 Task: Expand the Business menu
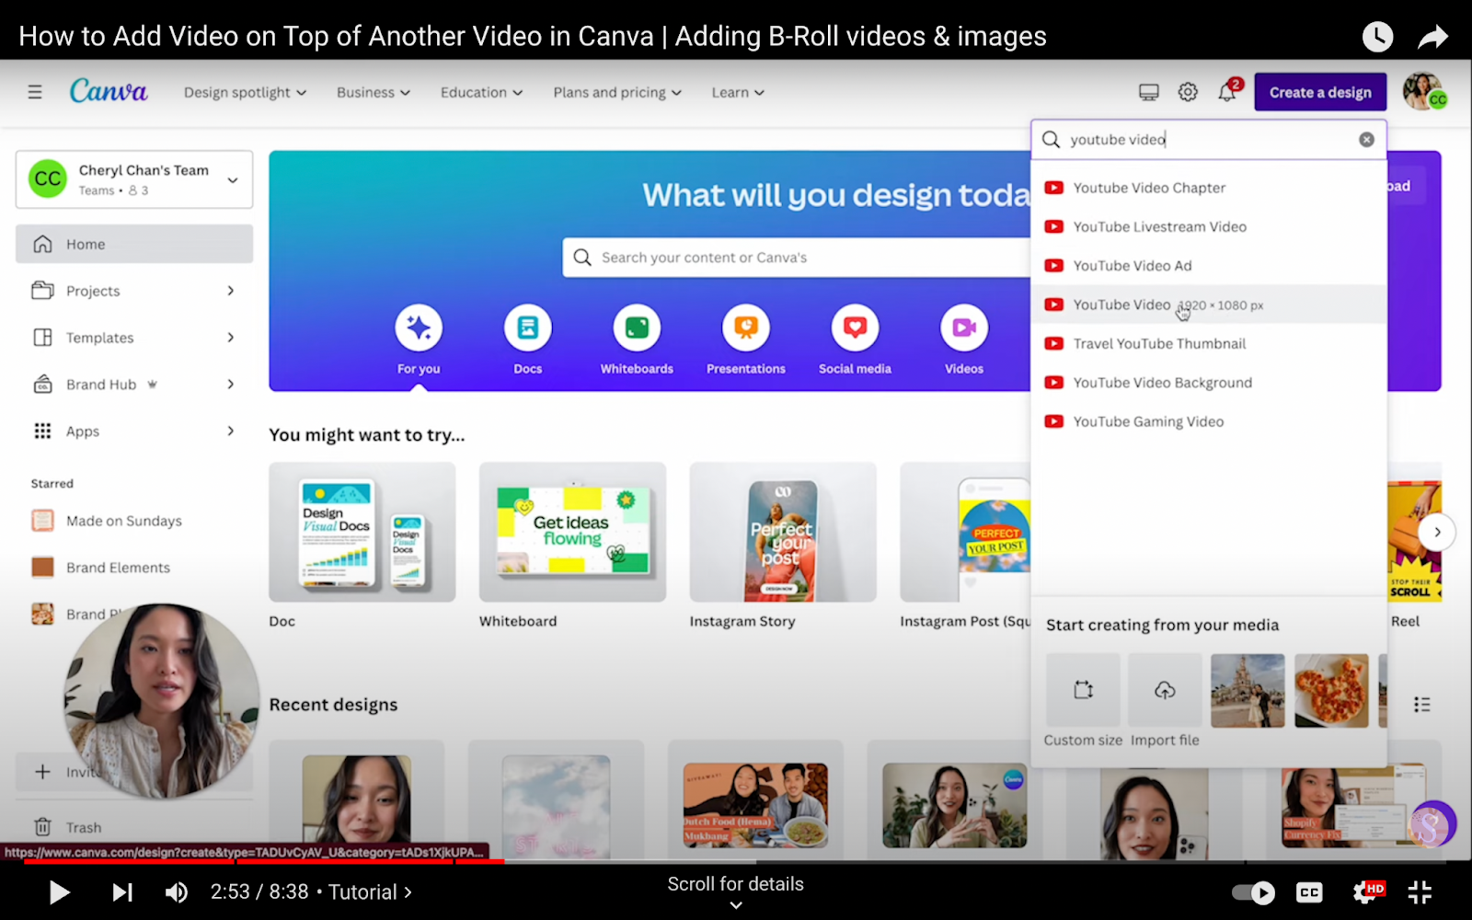pos(374,92)
